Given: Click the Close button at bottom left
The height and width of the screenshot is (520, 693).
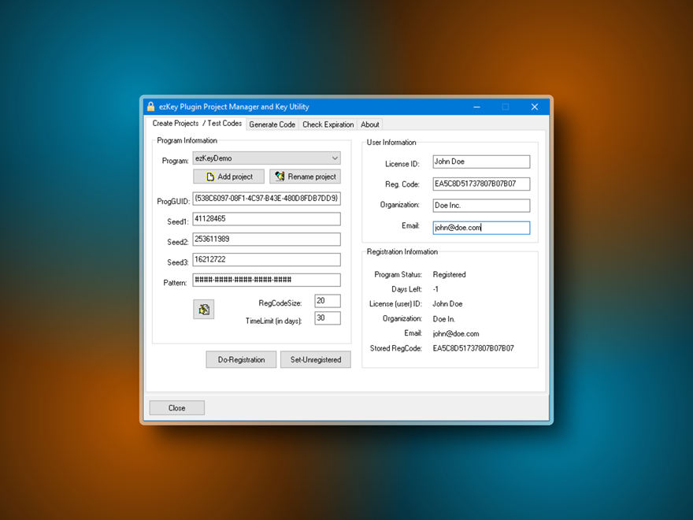Looking at the screenshot, I should 176,407.
